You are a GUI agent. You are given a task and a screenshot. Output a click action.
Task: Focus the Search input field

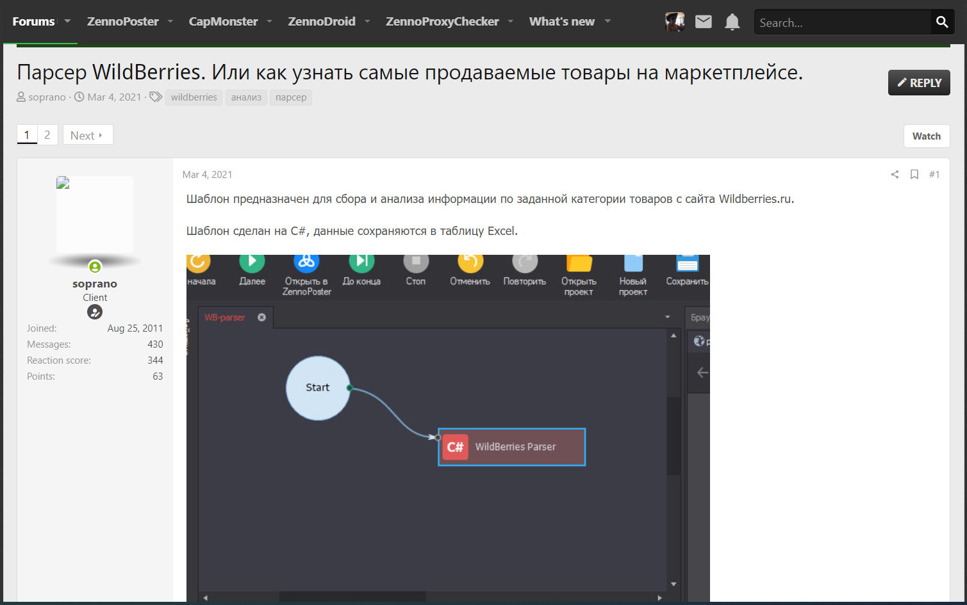point(842,22)
